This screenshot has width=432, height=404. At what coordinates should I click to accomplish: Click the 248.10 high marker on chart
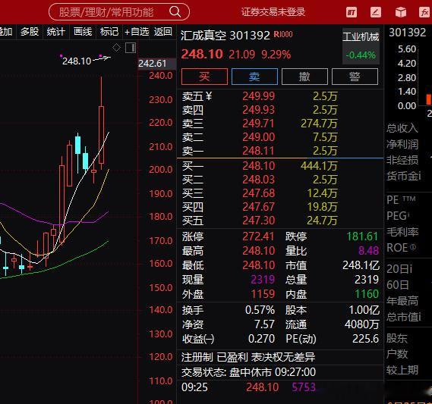[77, 61]
